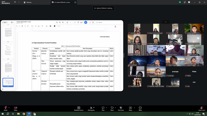Click the share/export icon in PDF toolbar
The height and width of the screenshot is (116, 207).
click(x=93, y=22)
